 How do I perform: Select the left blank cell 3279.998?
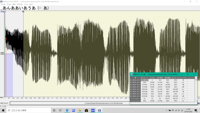coord(144,94)
